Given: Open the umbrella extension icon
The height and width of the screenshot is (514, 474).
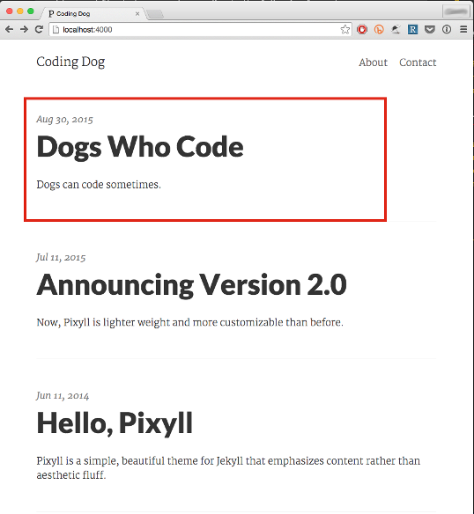Looking at the screenshot, I should click(396, 30).
